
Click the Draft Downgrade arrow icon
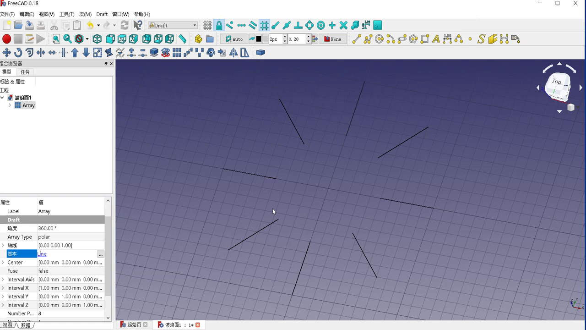[86, 53]
